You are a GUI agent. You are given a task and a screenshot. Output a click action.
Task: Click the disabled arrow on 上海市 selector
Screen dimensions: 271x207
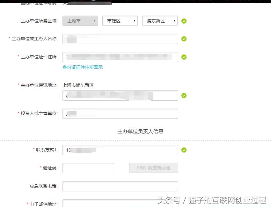(94, 21)
